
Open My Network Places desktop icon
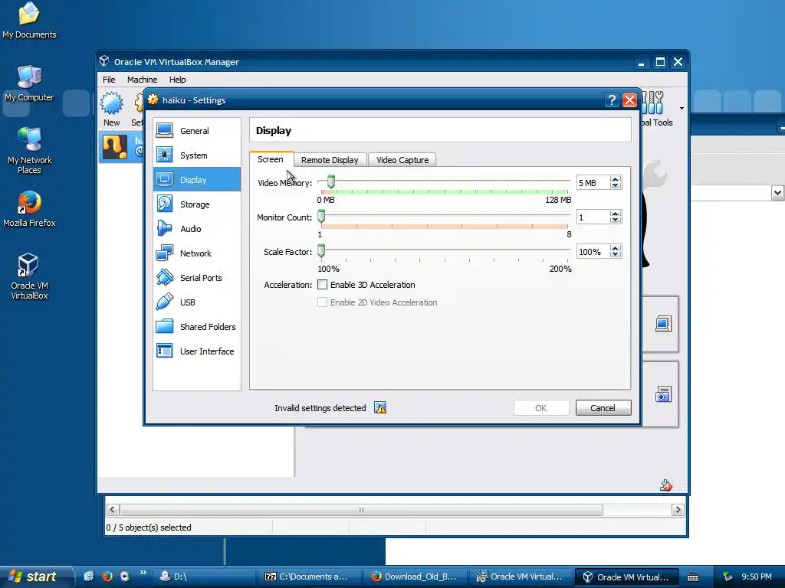29,151
